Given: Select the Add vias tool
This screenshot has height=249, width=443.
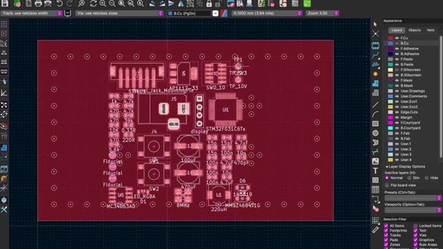Looking at the screenshot, I should click(375, 74).
